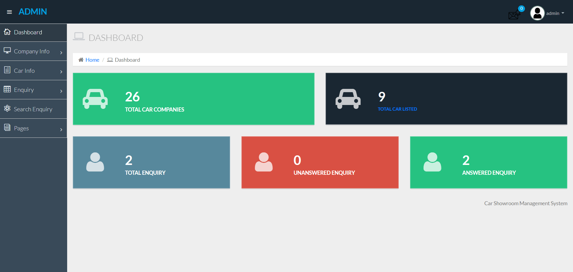Select Search Enquiry in the sidebar

(x=33, y=109)
